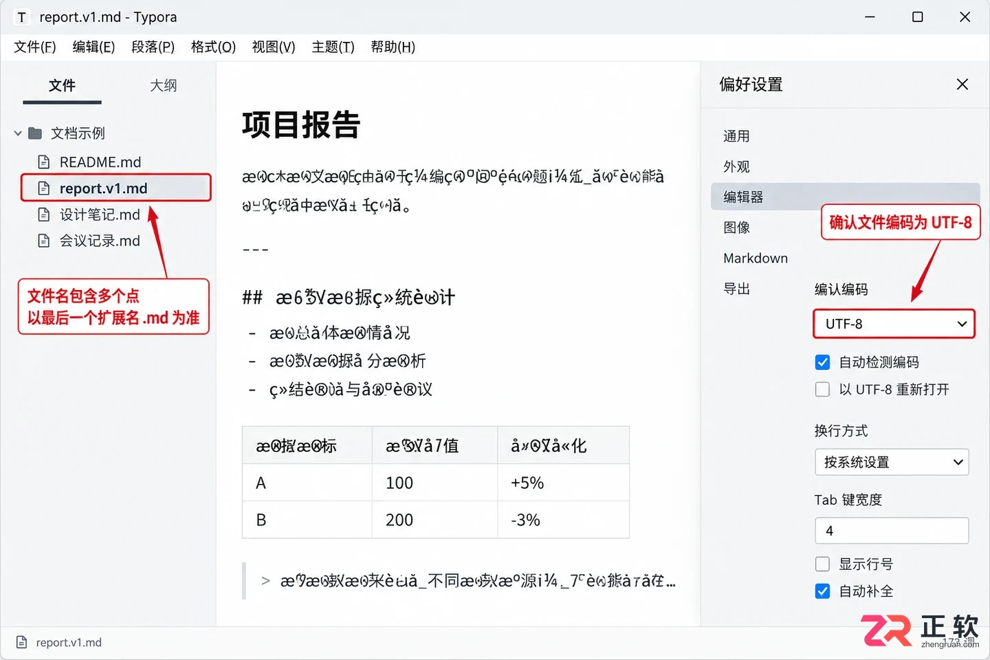Uncheck 自动补全 checkbox
This screenshot has height=660, width=990.
coord(822,591)
